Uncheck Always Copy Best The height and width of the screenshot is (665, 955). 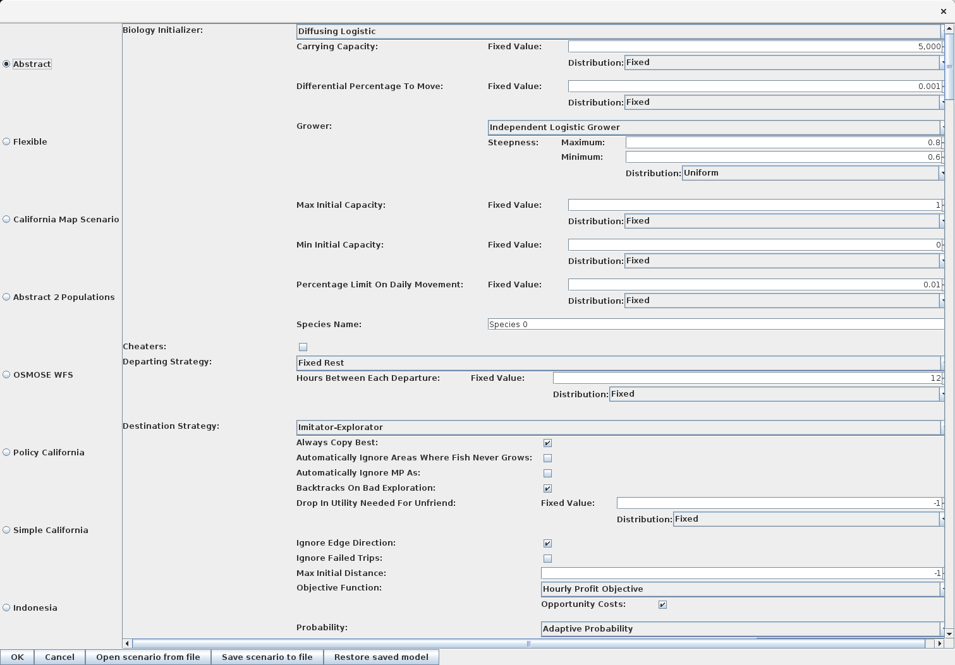(x=547, y=443)
